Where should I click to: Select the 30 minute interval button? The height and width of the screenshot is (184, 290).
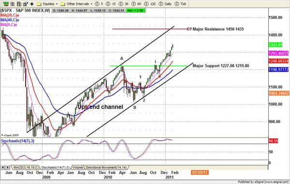pos(123,4)
